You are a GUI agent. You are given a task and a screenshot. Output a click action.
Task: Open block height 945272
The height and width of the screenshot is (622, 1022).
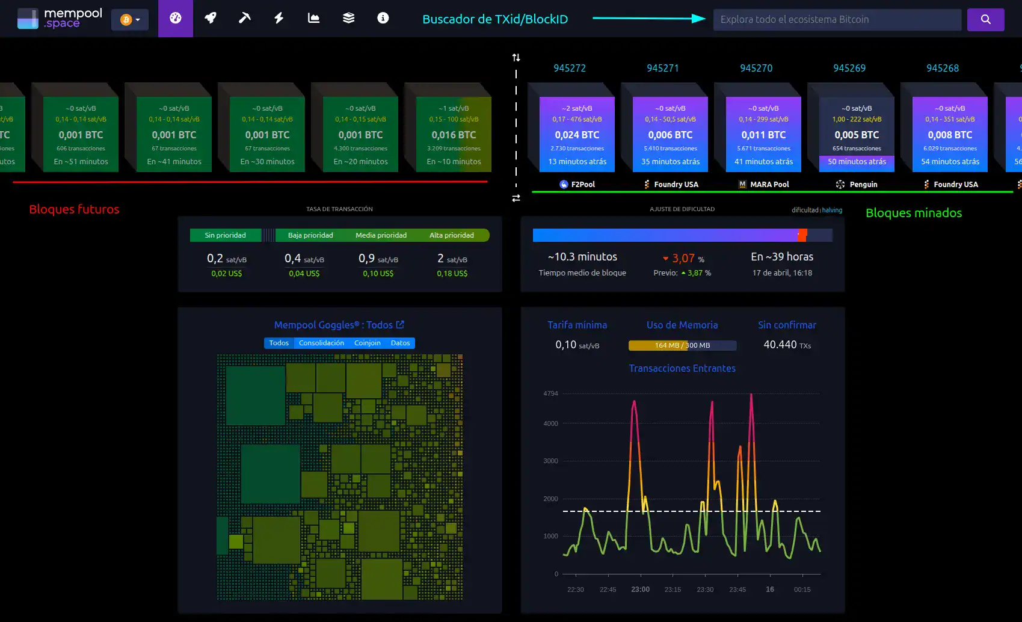click(x=570, y=68)
